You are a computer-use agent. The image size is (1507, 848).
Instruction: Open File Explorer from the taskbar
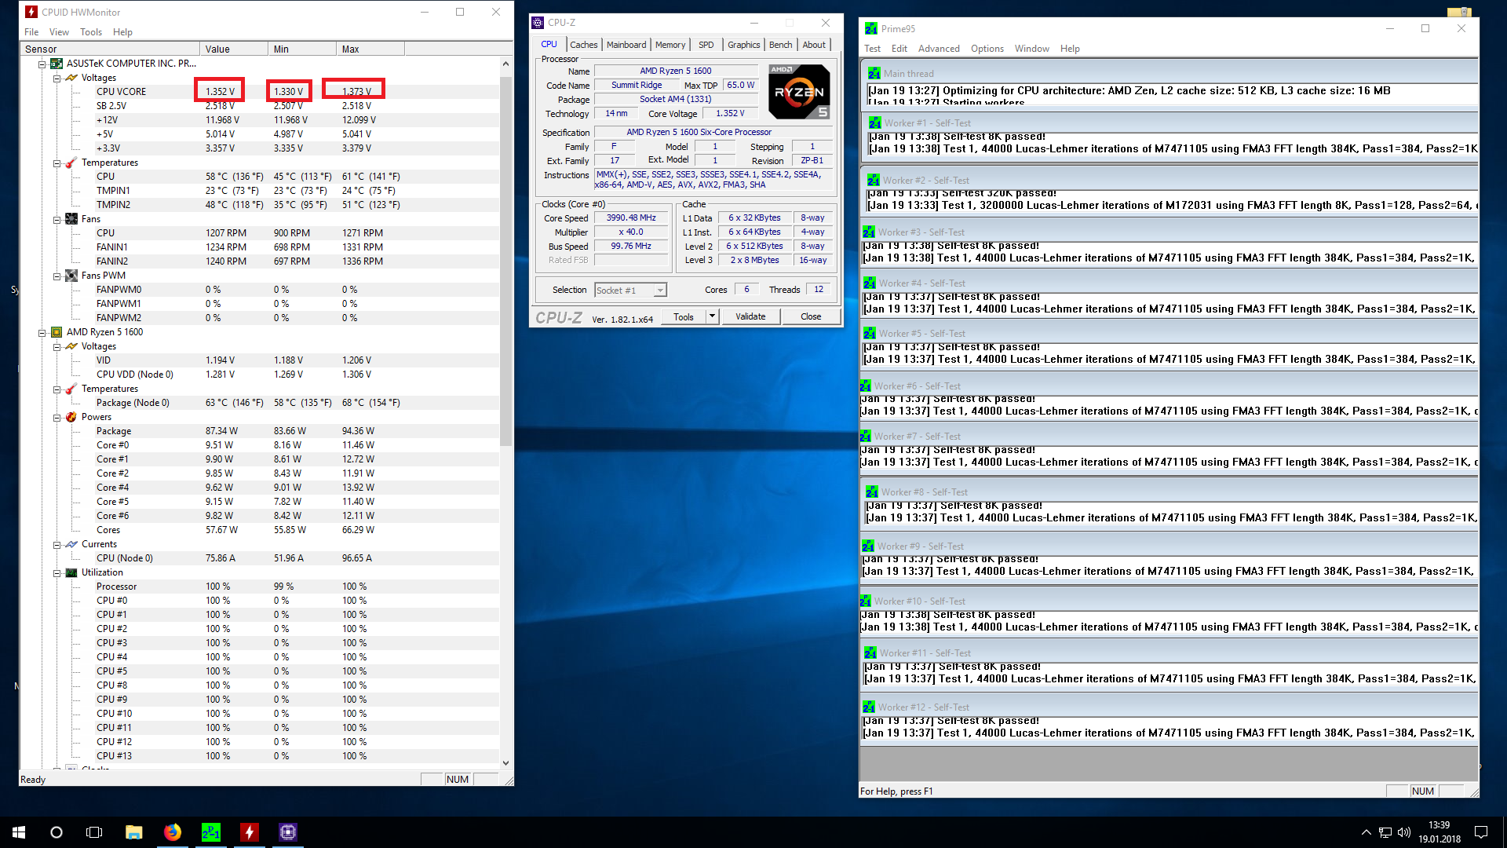(134, 832)
